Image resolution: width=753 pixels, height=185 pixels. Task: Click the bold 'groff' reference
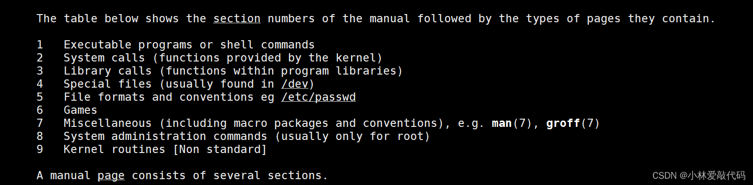[x=563, y=123]
